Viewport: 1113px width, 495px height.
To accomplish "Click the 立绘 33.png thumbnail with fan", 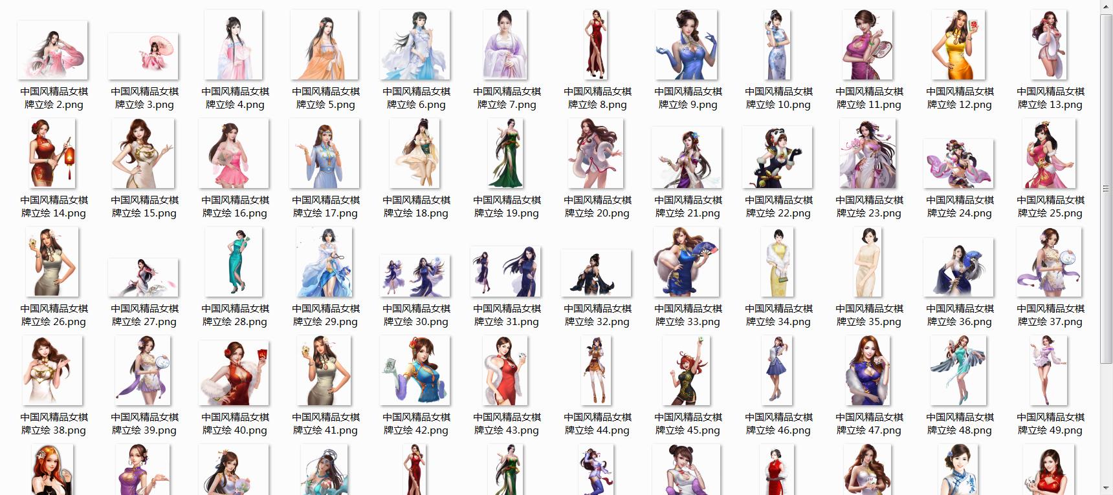I will [687, 262].
